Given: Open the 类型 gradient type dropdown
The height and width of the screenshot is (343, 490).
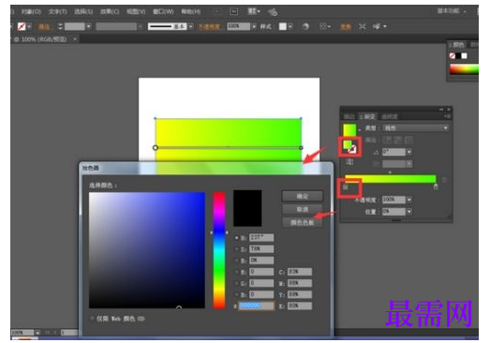Looking at the screenshot, I should (x=416, y=127).
